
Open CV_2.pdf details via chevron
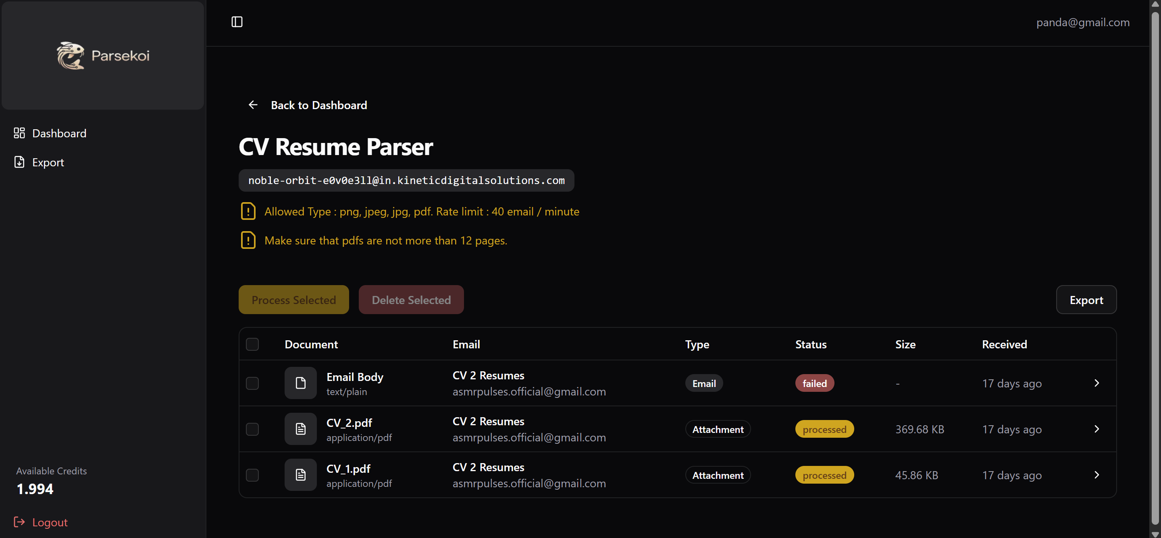[x=1096, y=429]
